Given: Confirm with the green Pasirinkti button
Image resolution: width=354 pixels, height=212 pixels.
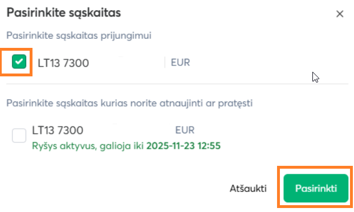Looking at the screenshot, I should pos(316,188).
